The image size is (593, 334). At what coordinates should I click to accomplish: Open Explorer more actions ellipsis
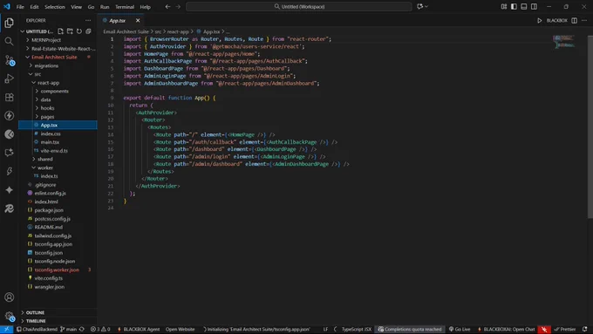tap(88, 20)
